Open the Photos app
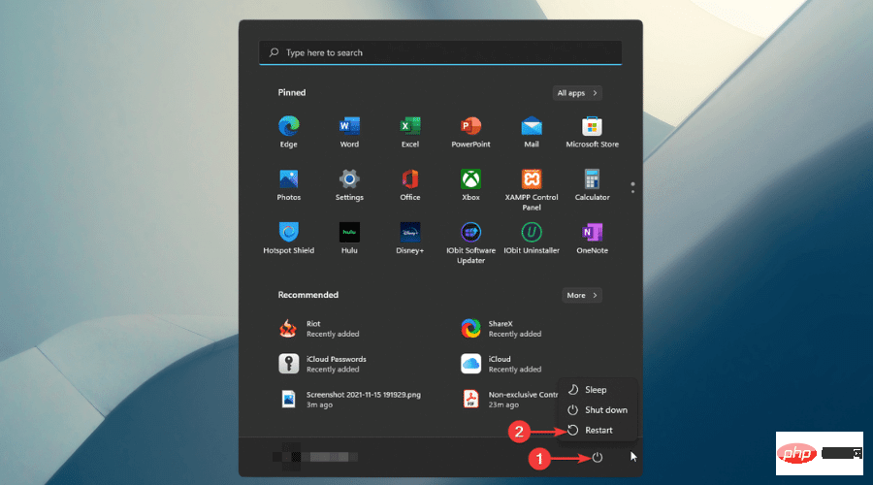Screen dimensions: 873x485 click(x=288, y=185)
